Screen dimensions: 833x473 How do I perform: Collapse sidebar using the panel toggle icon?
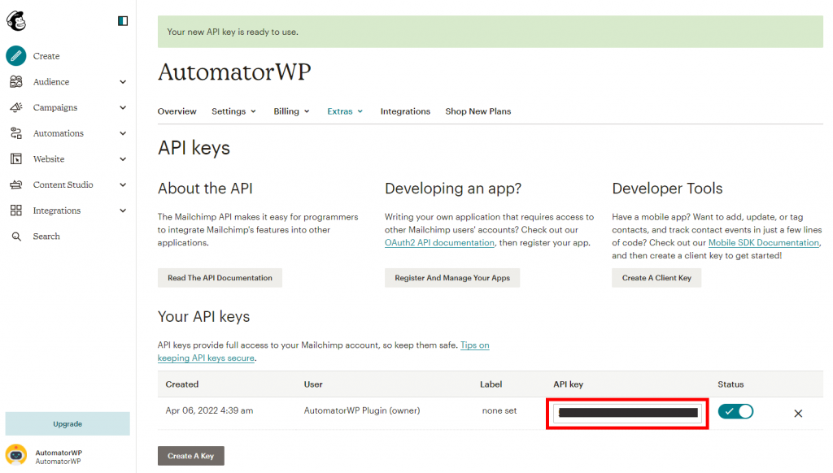[x=123, y=21]
